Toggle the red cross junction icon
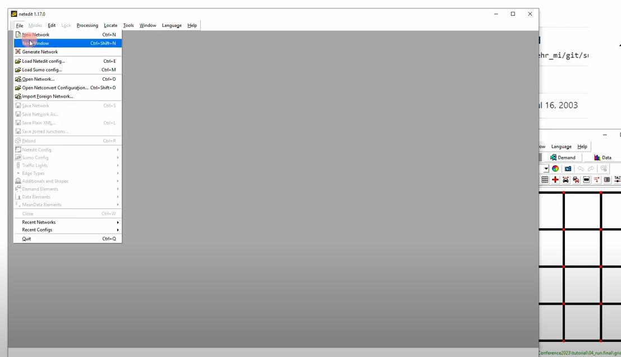 coord(555,180)
